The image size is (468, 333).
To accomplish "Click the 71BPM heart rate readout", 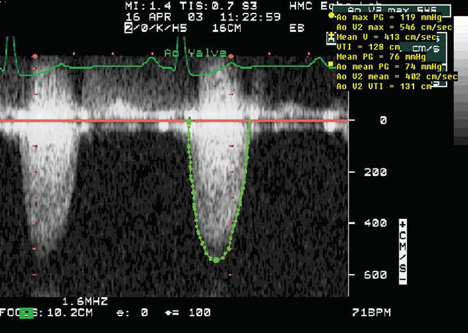I will click(x=371, y=313).
